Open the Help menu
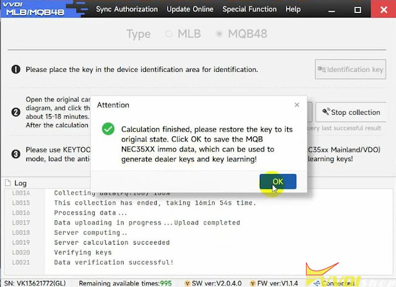The image size is (396, 287). coord(293,9)
